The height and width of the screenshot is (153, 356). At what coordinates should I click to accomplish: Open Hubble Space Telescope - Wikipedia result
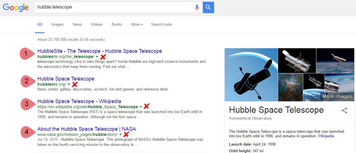click(79, 101)
